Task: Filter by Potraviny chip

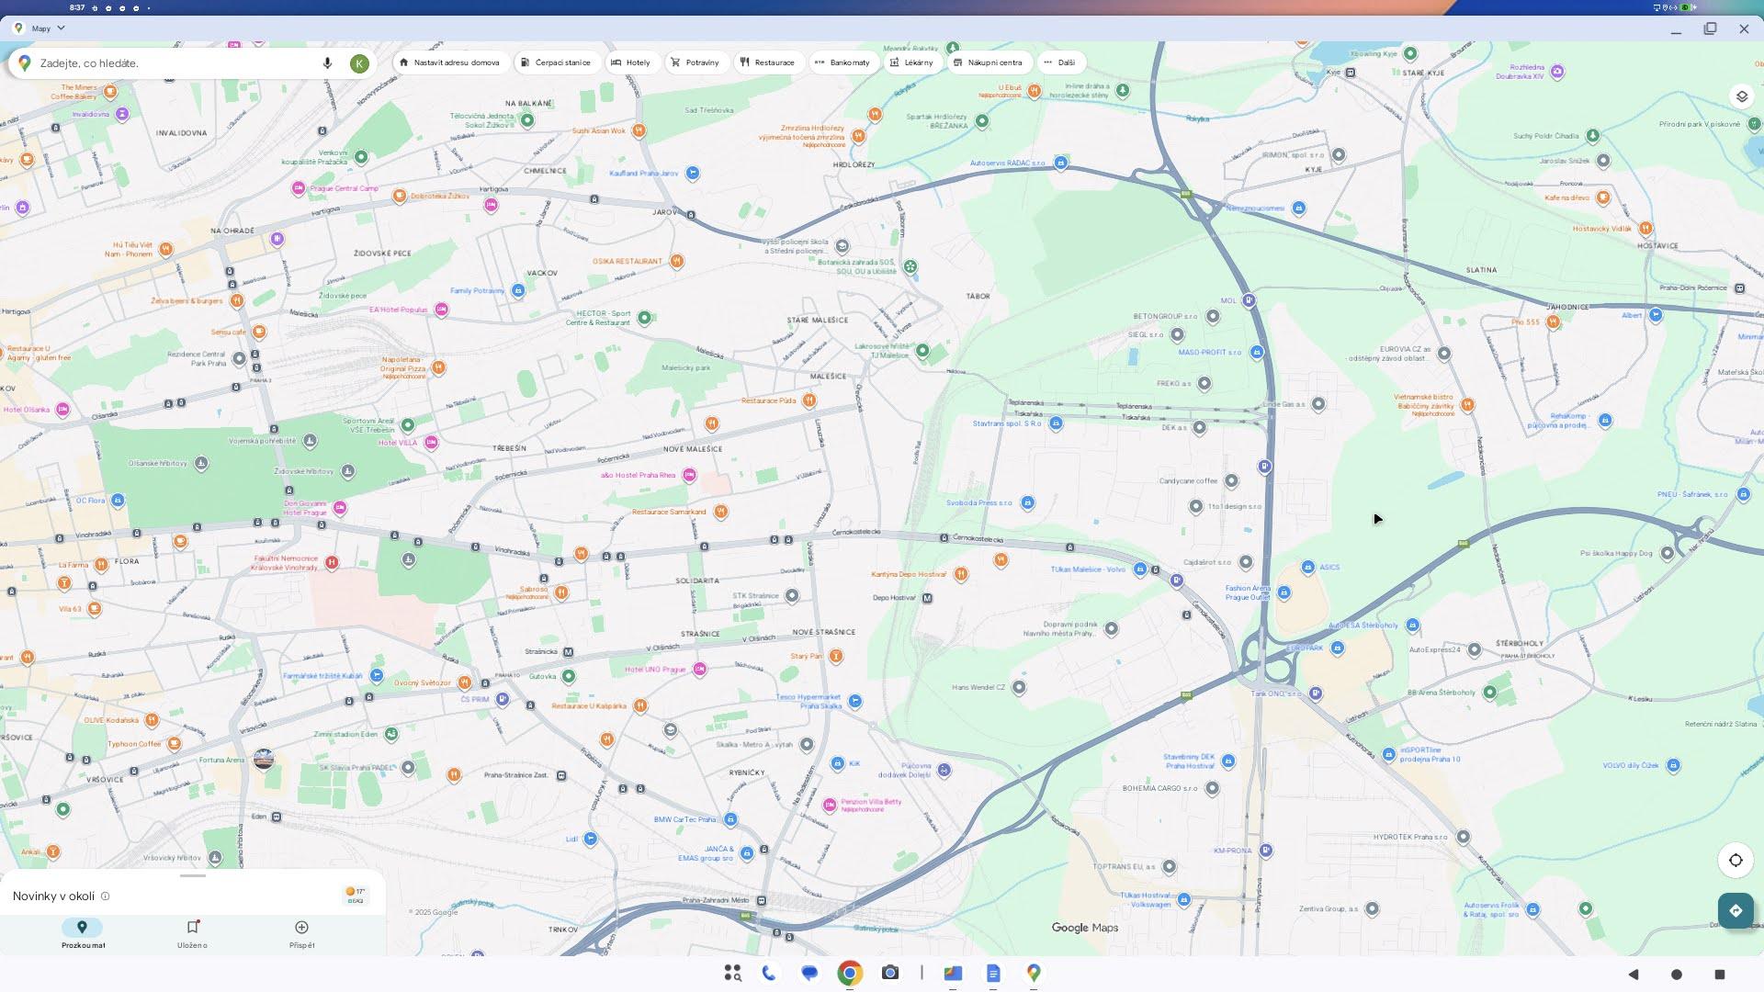Action: (695, 62)
